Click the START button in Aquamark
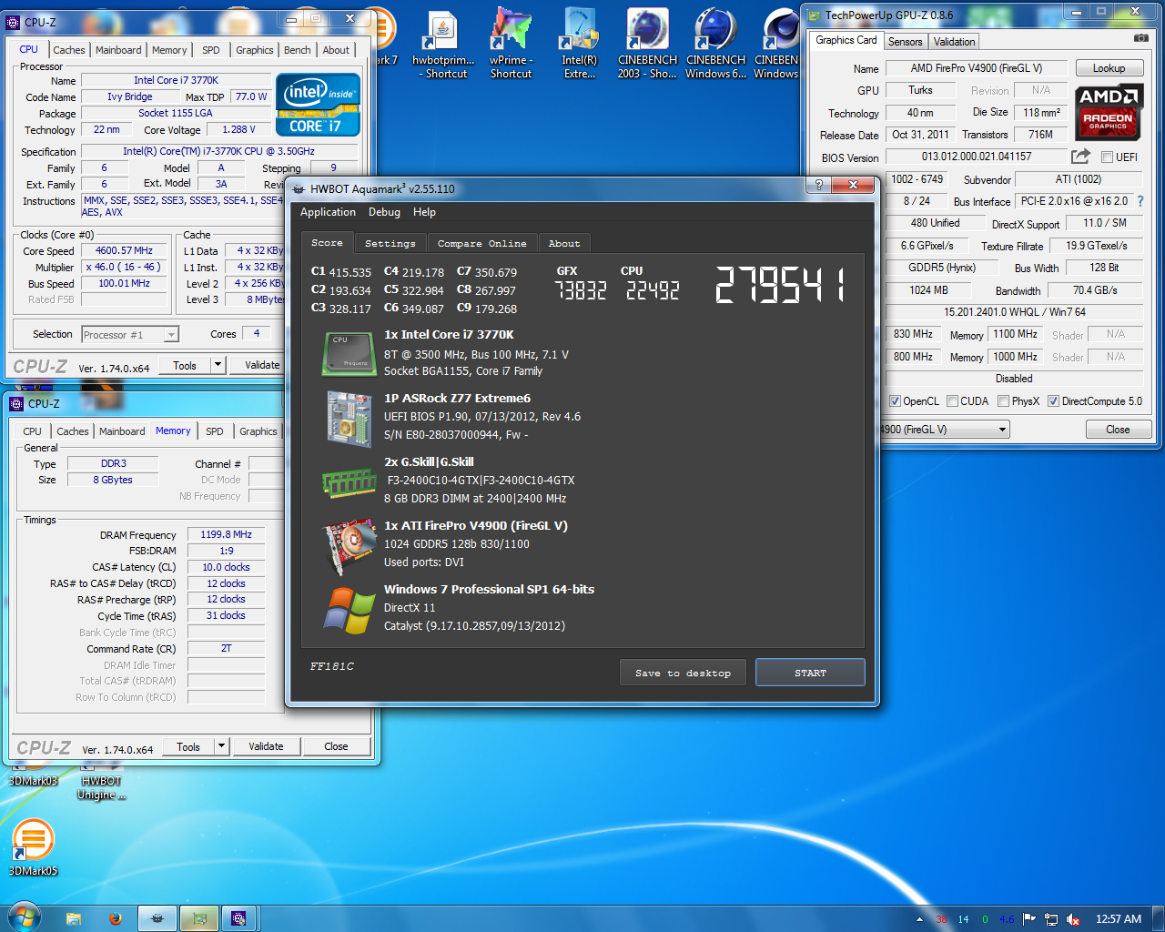1165x932 pixels. point(810,673)
